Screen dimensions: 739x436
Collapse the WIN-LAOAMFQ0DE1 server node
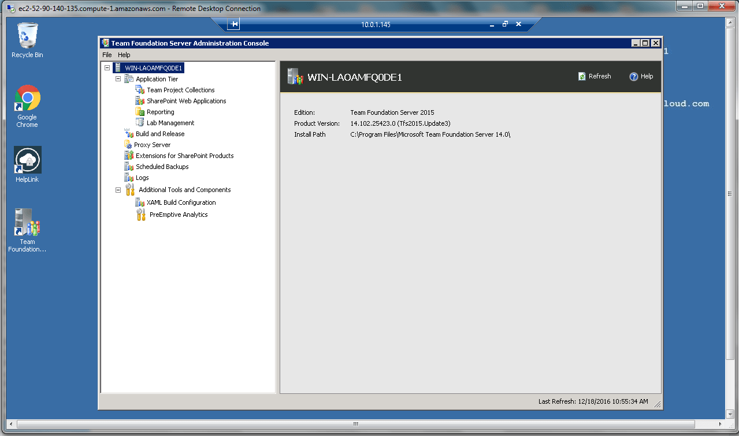coord(107,68)
